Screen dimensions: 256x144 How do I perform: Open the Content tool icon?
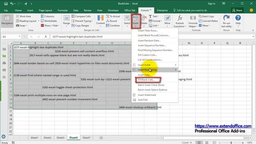click(x=100, y=18)
